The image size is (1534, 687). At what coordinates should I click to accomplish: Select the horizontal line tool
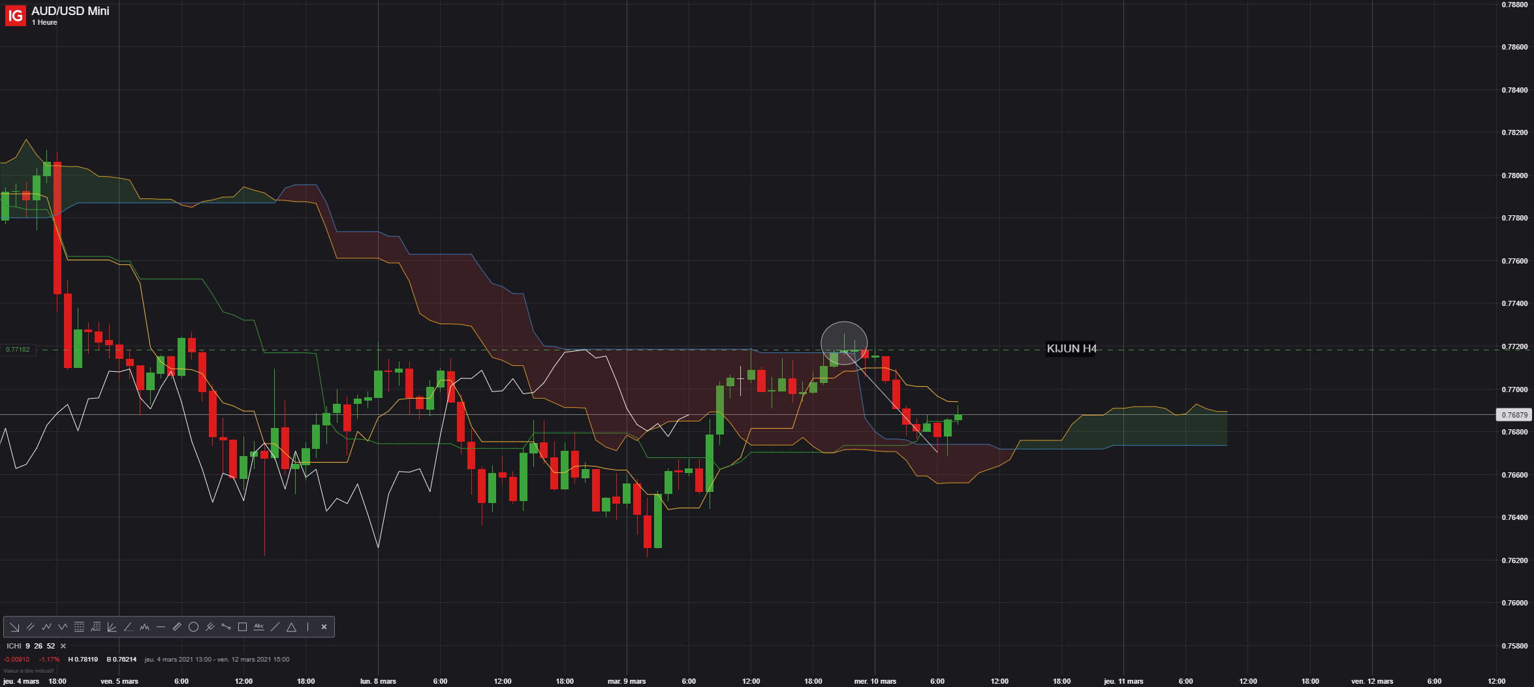pos(161,627)
